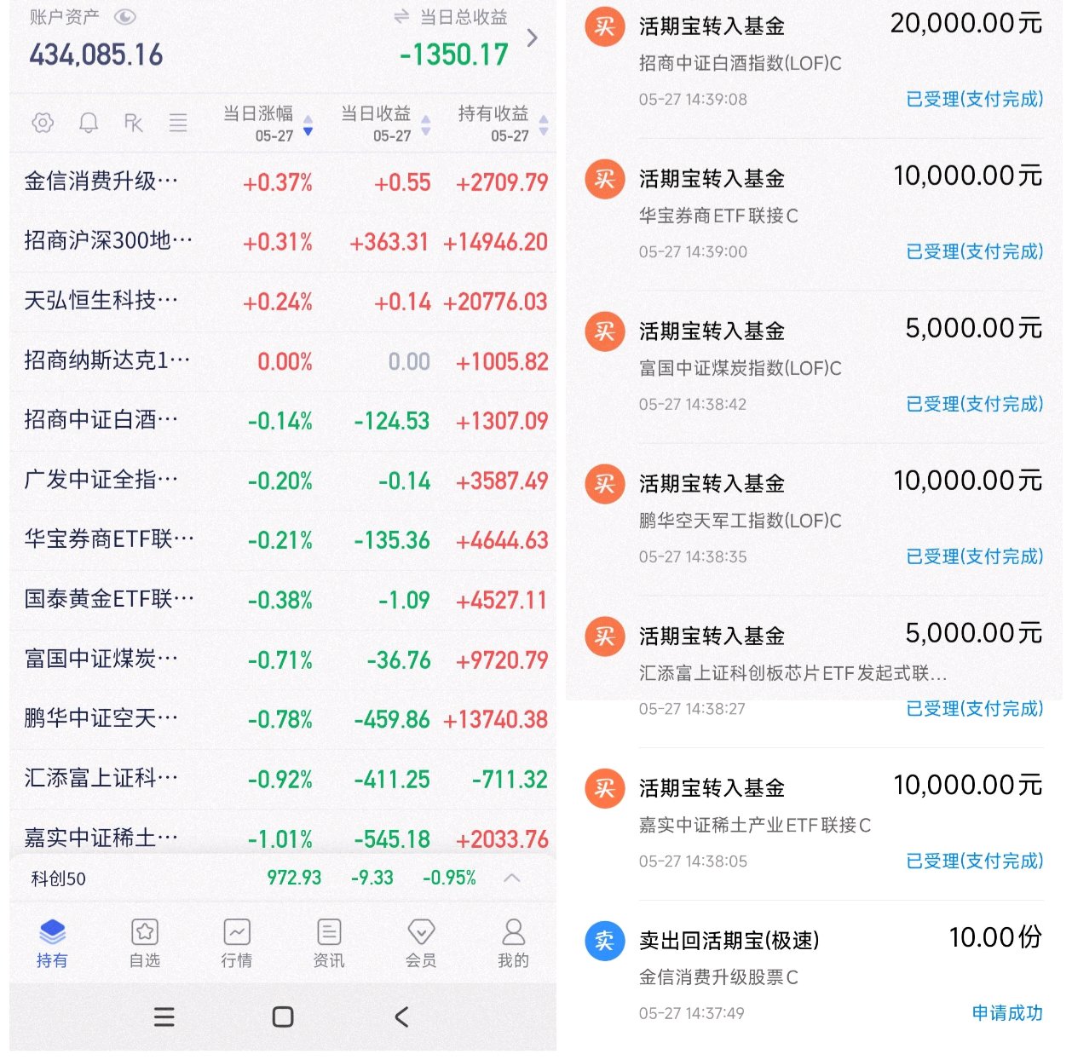This screenshot has height=1060, width=1072.
Task: Open 广发中证全指 fund row
Action: [283, 481]
